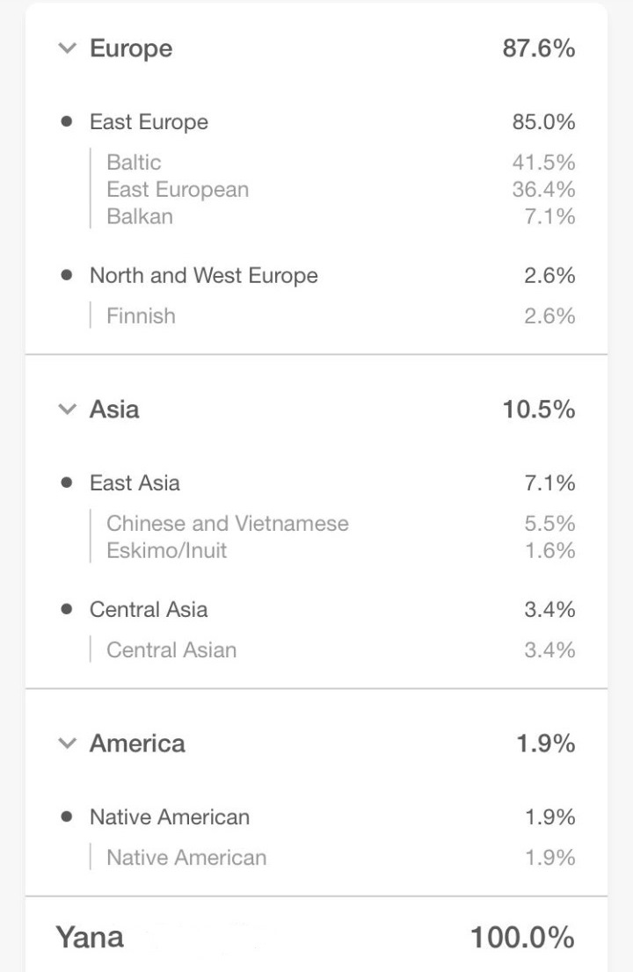Select the Balkan sub-region entry

coord(140,216)
